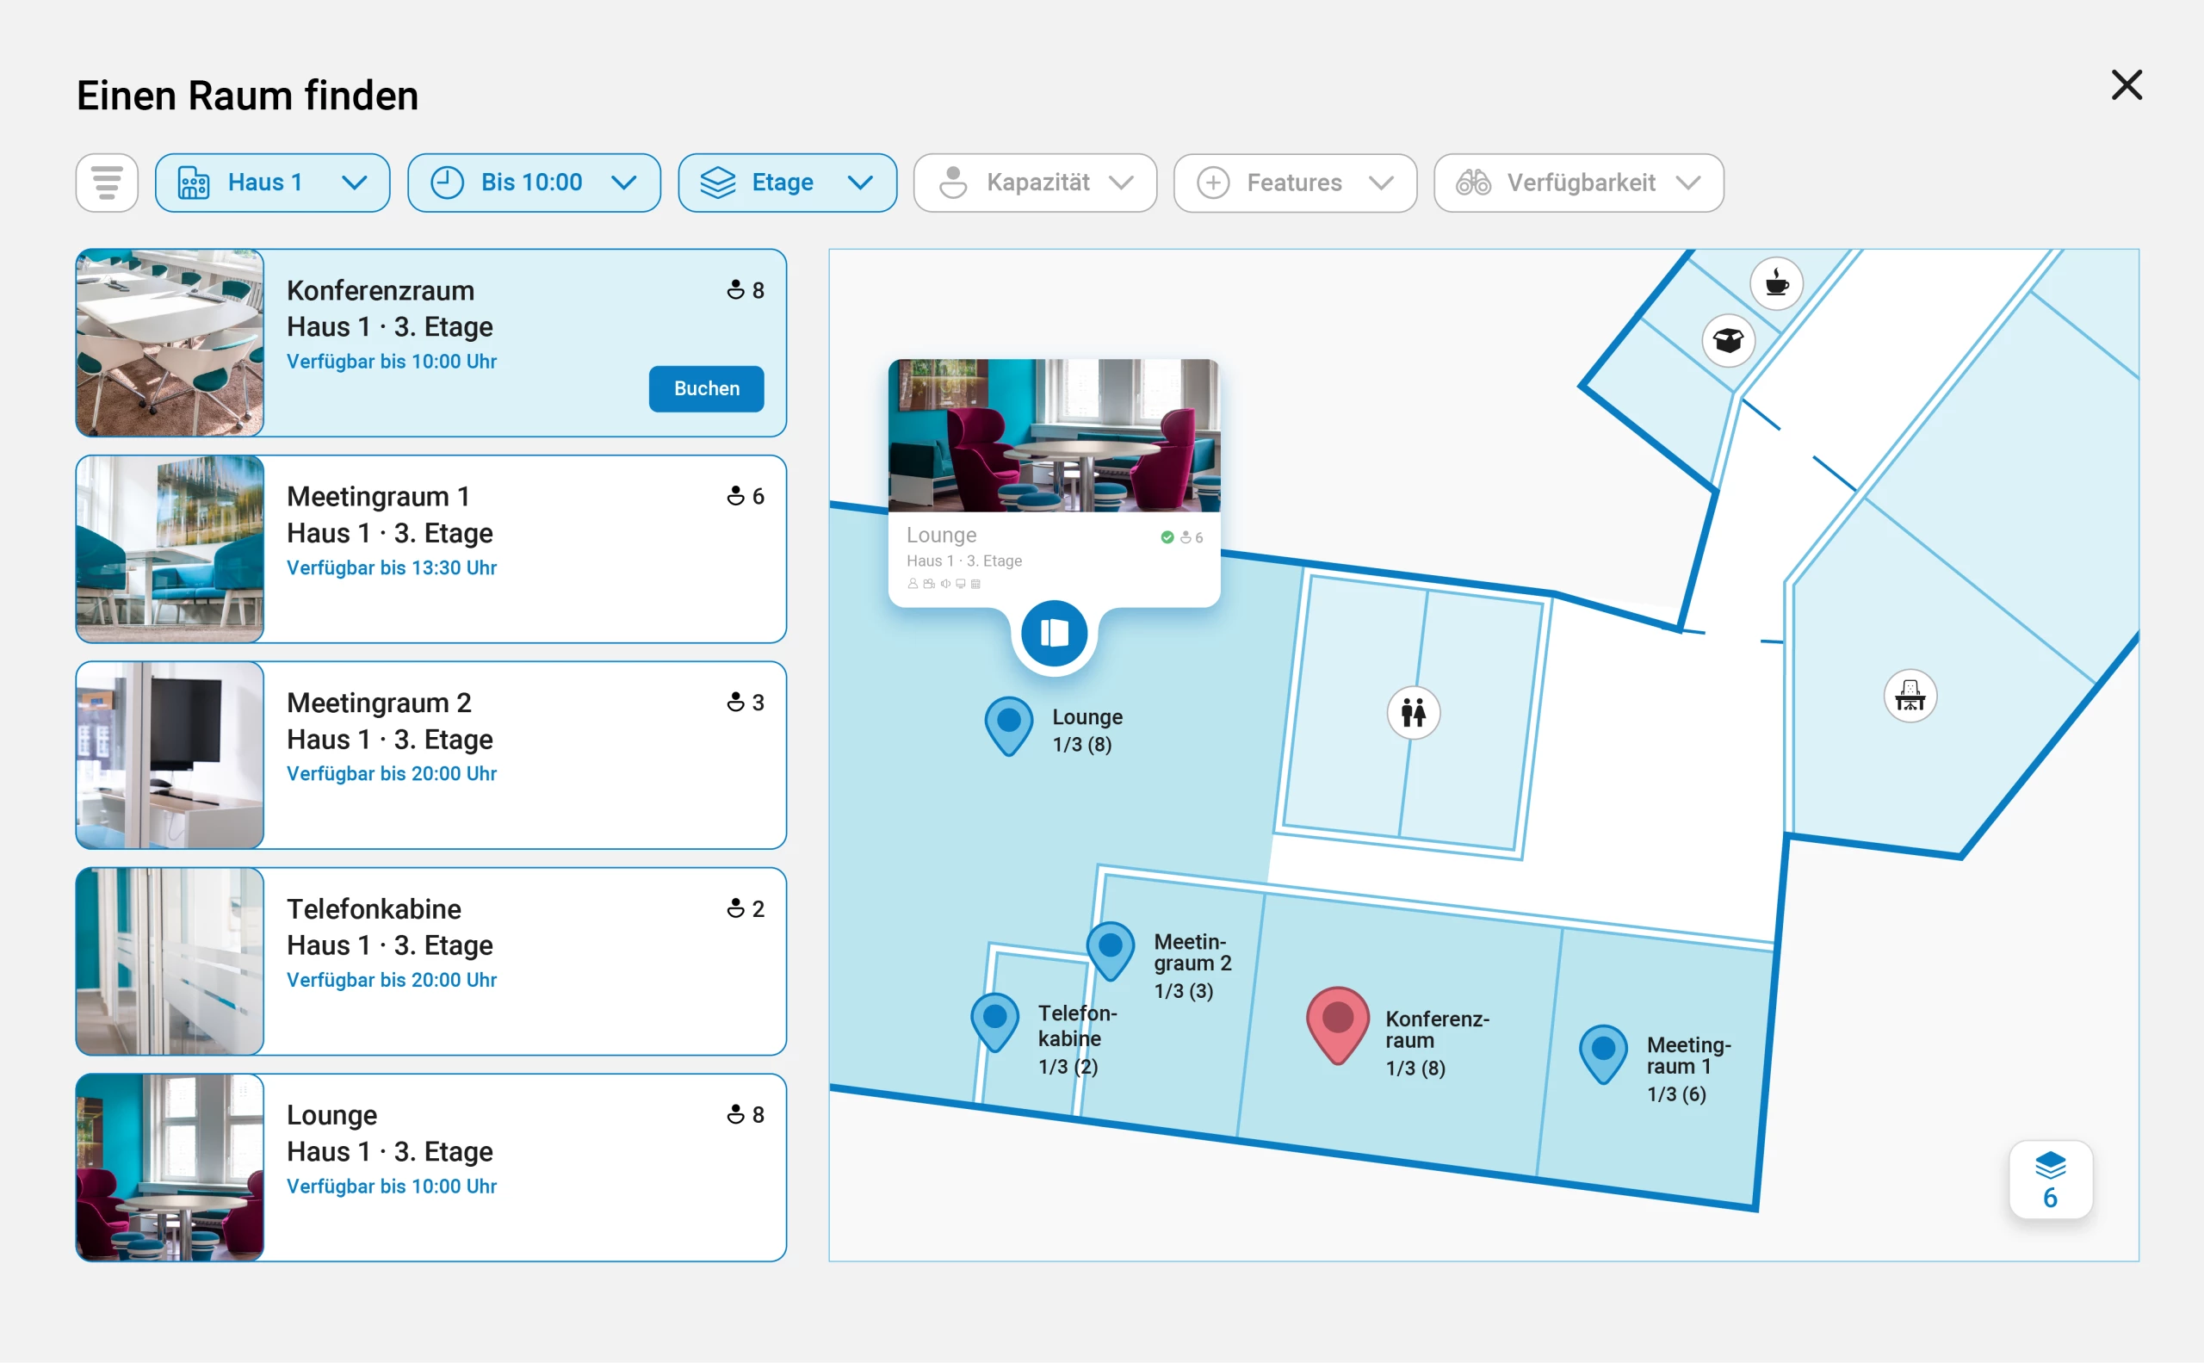Screen dimensions: 2204x1363
Task: Click the restroom icon on map
Action: 1413,713
